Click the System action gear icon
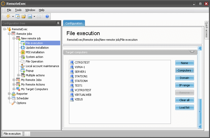Viewport: 210px width, 138px height. (x=23, y=57)
